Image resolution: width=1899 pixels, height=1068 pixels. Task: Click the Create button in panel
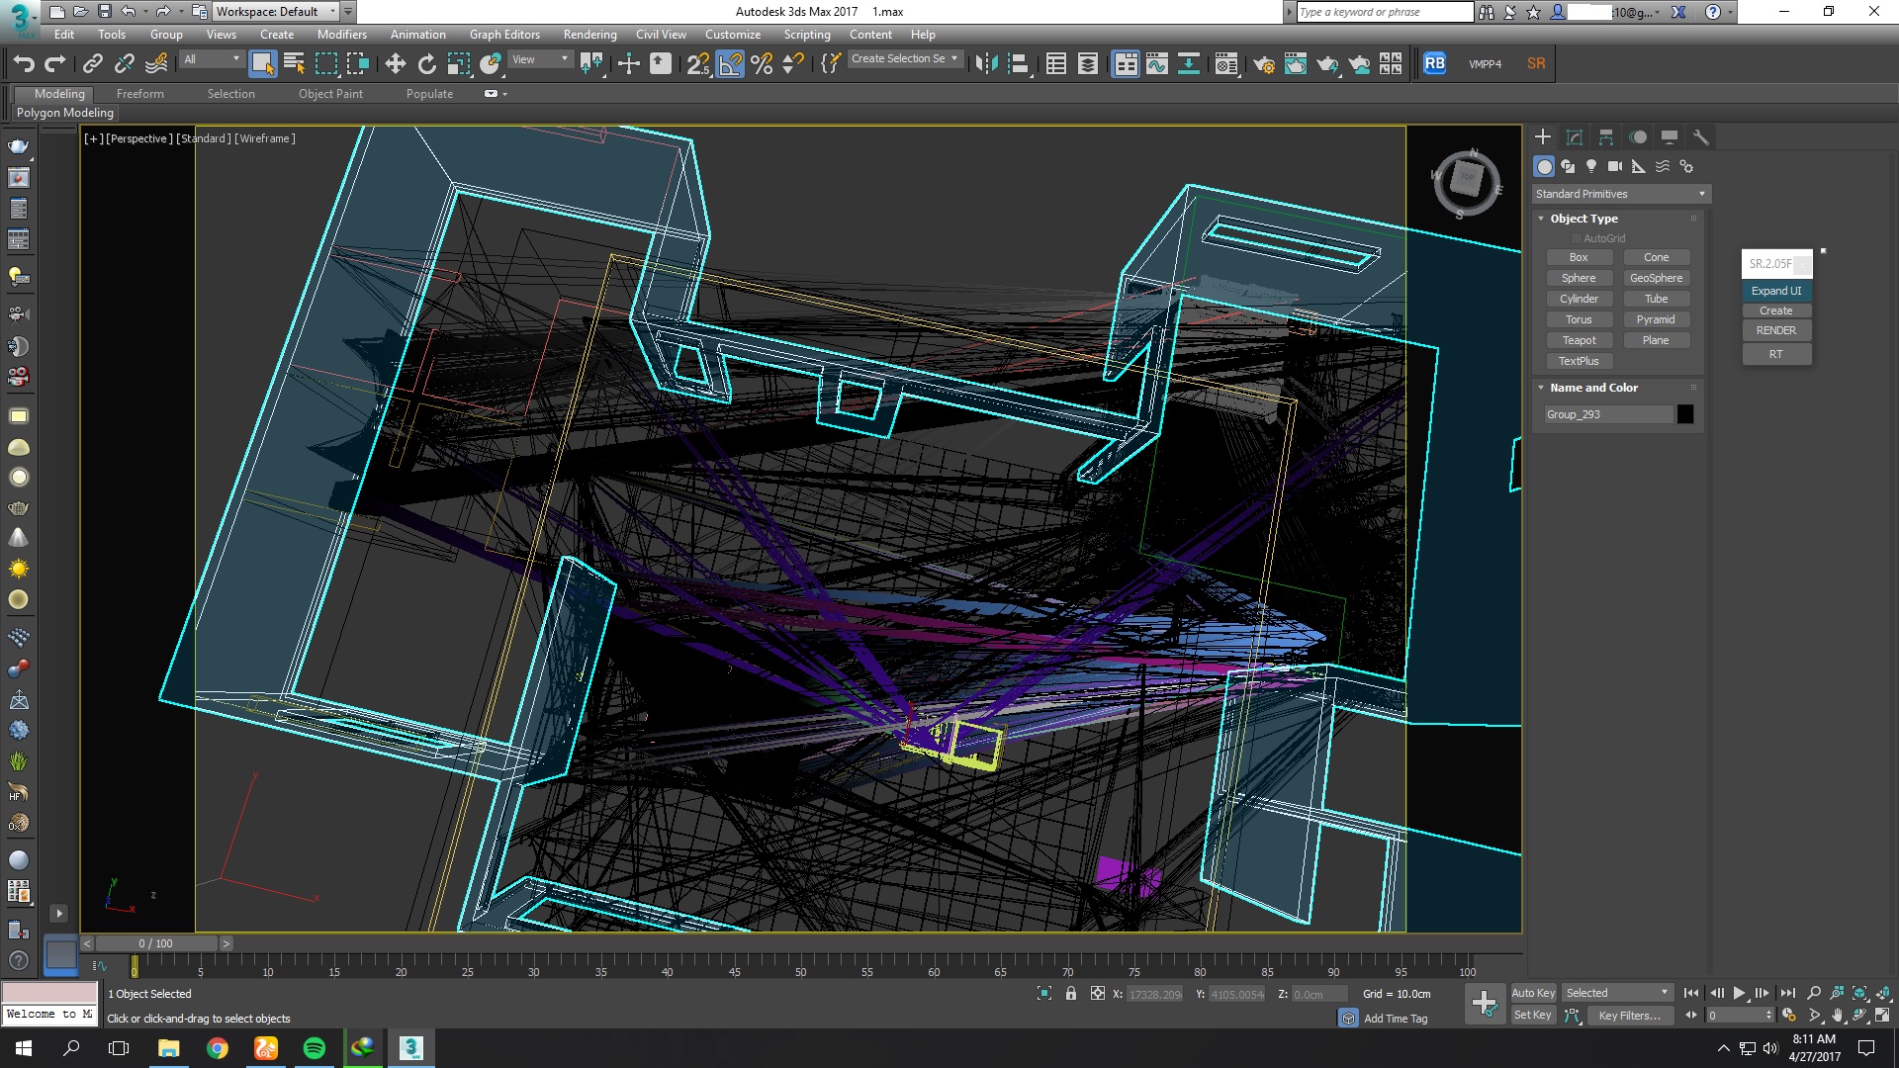[1776, 311]
